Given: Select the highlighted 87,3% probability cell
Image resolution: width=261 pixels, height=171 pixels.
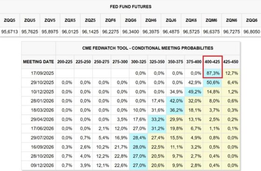Looking at the screenshot, I should click(x=213, y=73).
